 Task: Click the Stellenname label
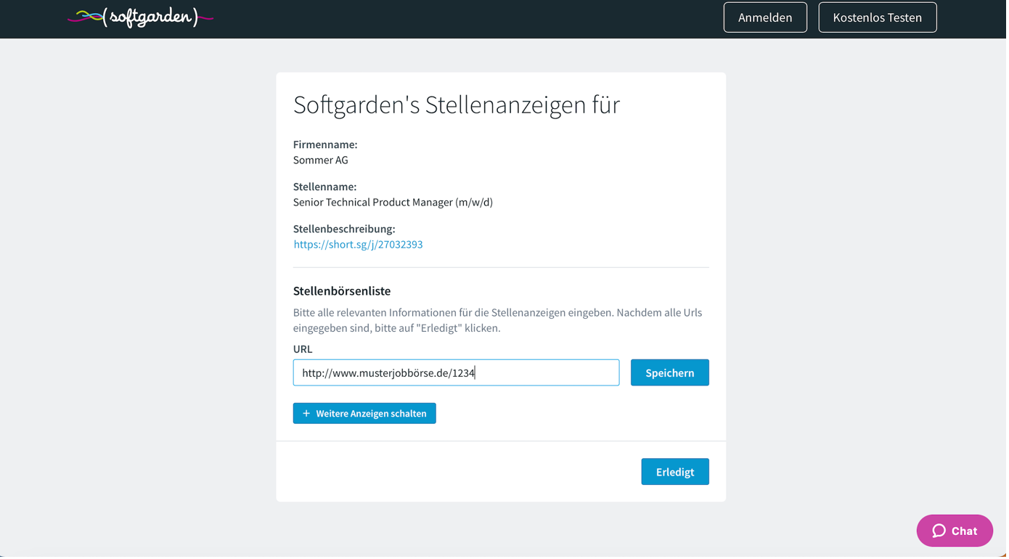(324, 187)
